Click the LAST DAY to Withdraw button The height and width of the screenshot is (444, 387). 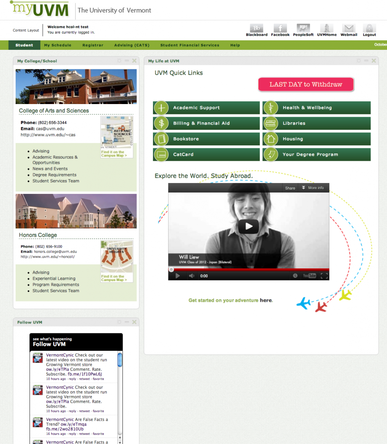click(306, 85)
